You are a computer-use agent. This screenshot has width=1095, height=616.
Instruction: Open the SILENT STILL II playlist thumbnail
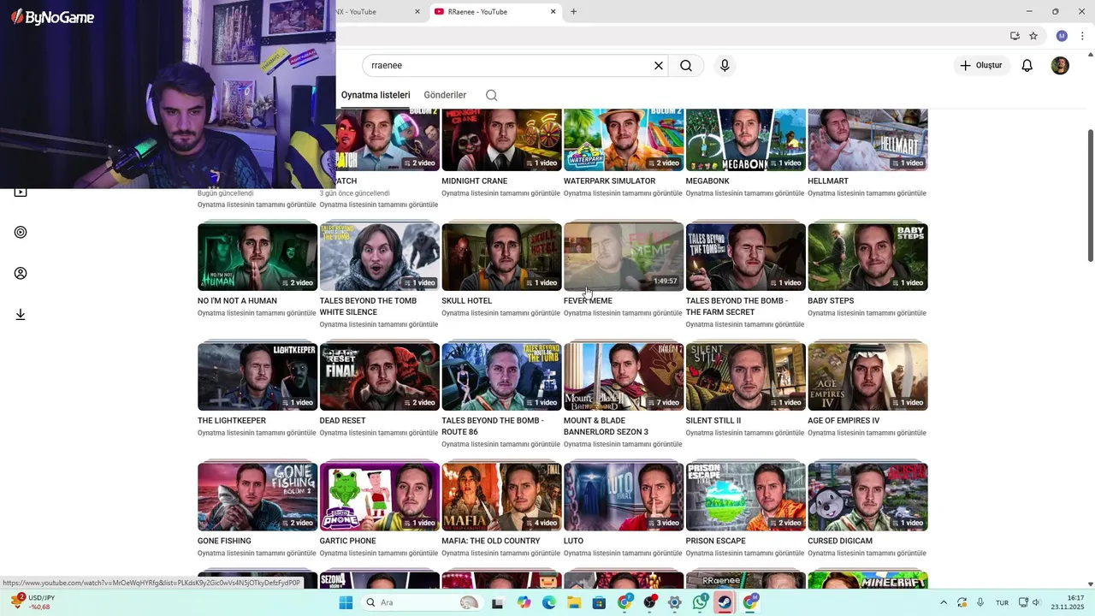coord(745,376)
